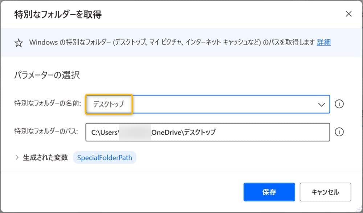The height and width of the screenshot is (213, 363).
Task: Select the highlighted デスクトップ value
Action: pyautogui.click(x=109, y=104)
